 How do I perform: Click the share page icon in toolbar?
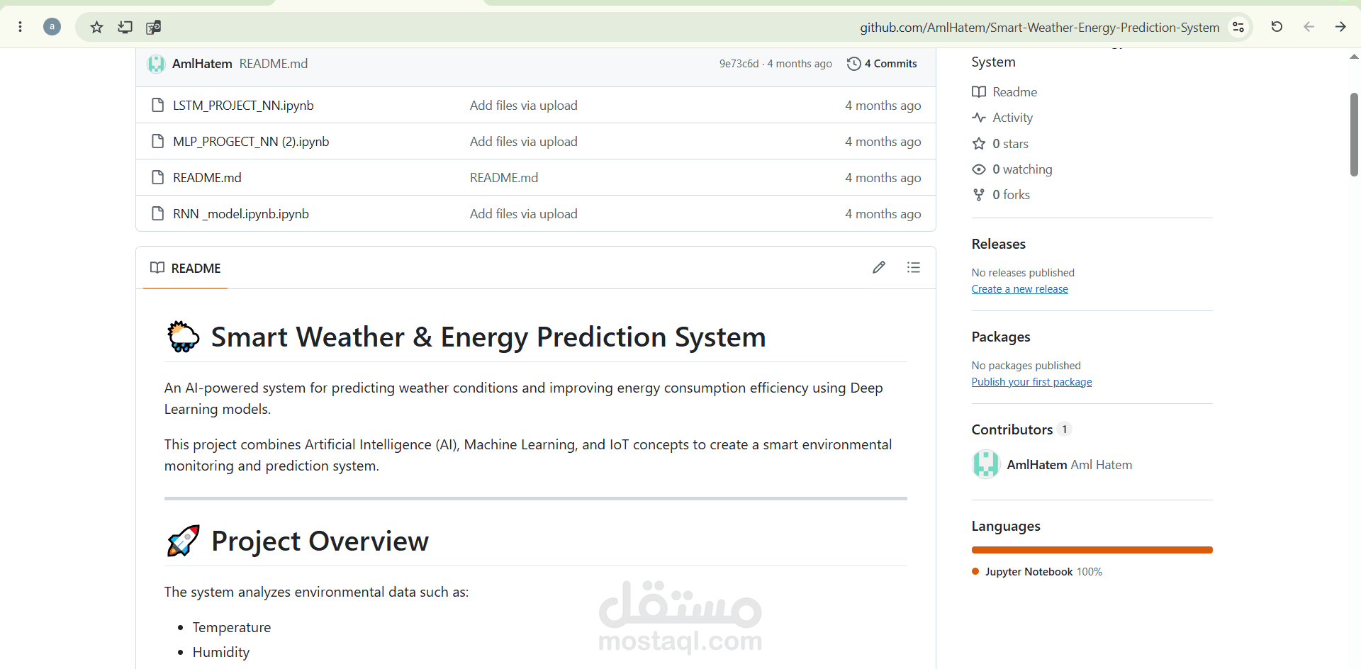point(125,27)
